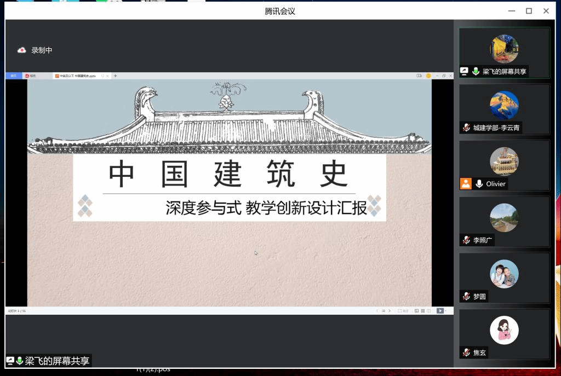
Task: Toggle muted microphone icon for 李照广
Action: (466, 240)
